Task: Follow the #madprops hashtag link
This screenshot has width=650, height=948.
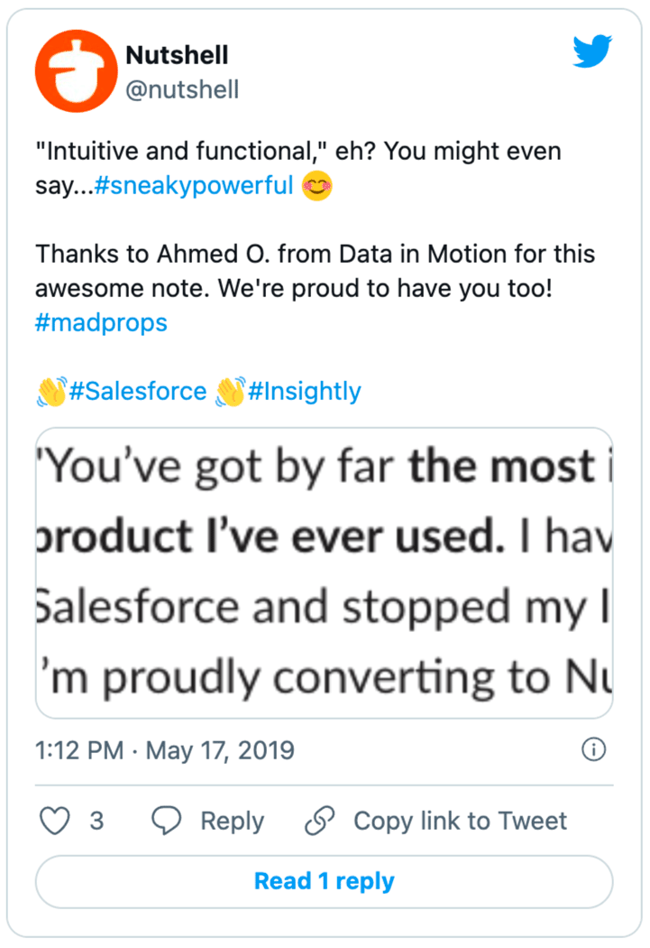Action: pyautogui.click(x=101, y=322)
